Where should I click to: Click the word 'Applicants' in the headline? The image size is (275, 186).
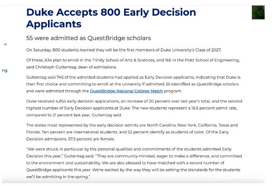(54, 24)
